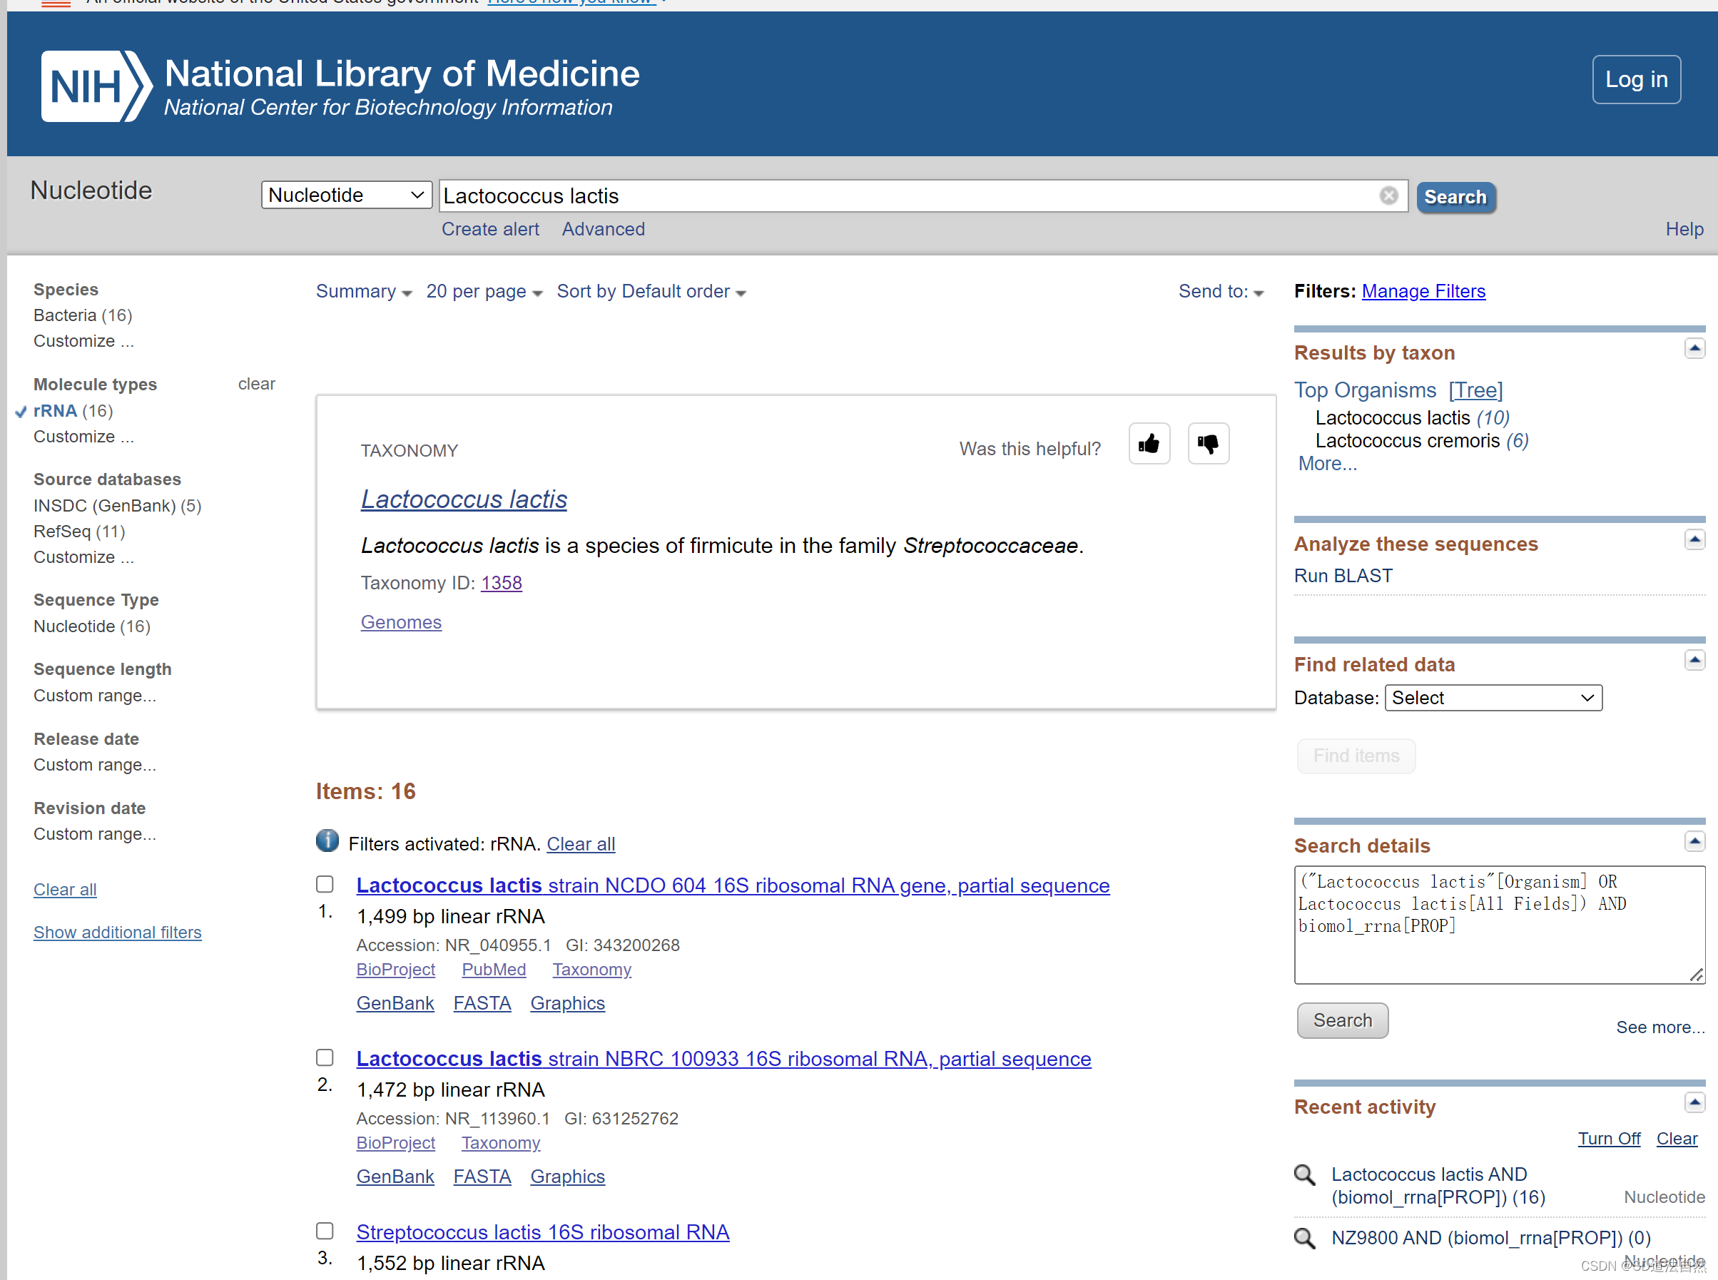
Task: Check the box for NCDO 604 result
Action: click(x=325, y=885)
